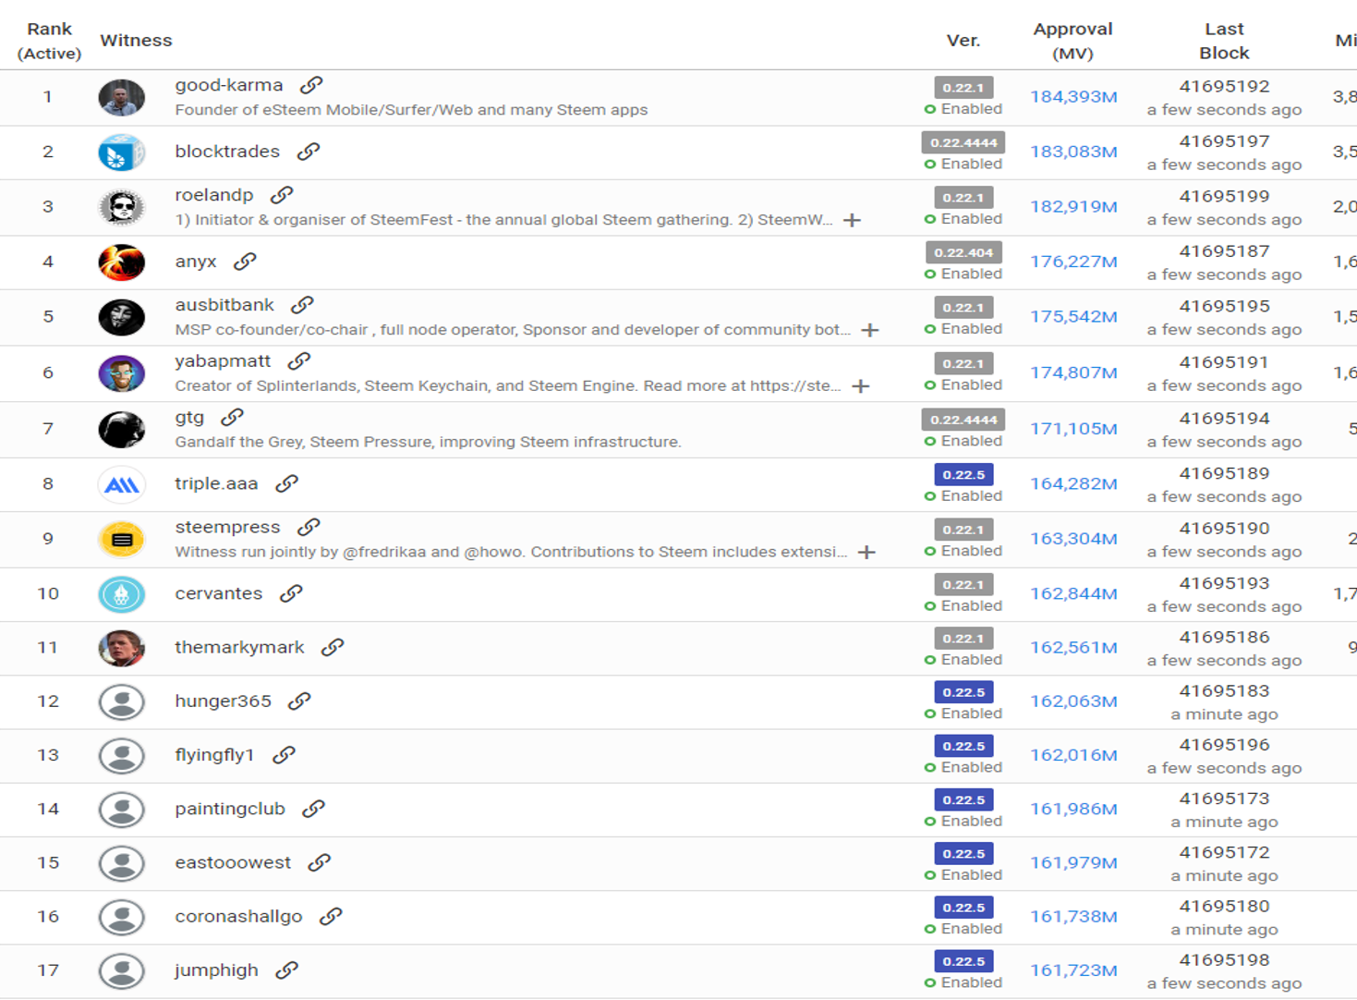1357x1000 pixels.
Task: Click the witness name hunger365
Action: 223,701
